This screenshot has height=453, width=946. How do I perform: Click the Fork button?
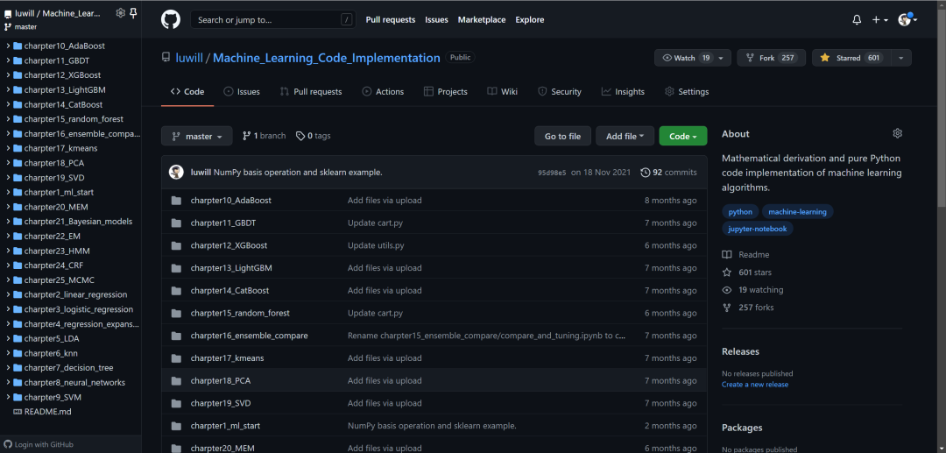[x=771, y=58]
